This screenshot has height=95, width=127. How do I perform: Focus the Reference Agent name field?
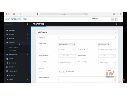67,56
